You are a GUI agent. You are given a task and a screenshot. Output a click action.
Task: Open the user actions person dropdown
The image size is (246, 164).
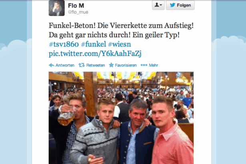coord(158,5)
